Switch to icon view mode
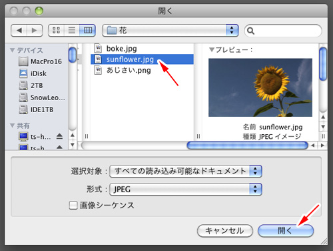 point(56,30)
